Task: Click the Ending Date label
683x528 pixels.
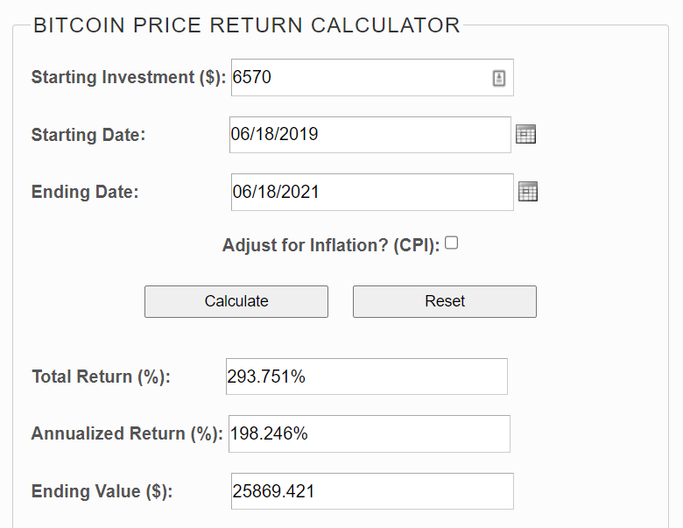Action: click(x=85, y=192)
